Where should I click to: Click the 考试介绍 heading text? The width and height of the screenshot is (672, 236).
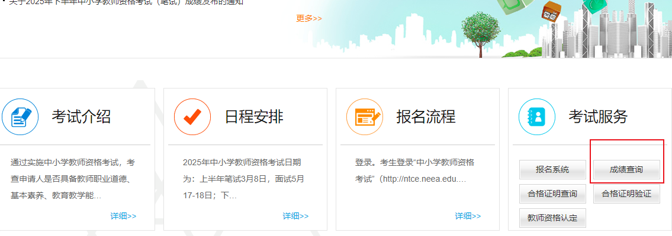tap(81, 117)
